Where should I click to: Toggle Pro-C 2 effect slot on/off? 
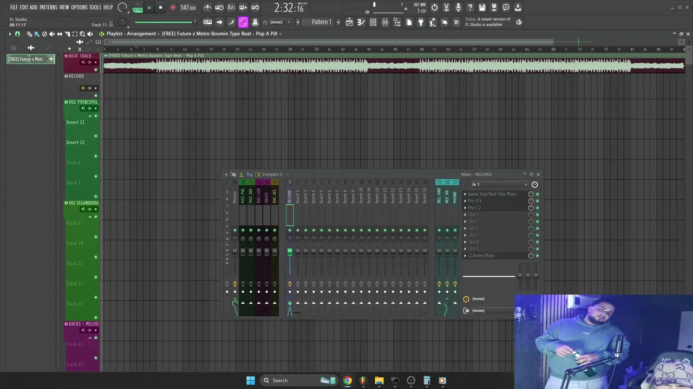(x=537, y=208)
